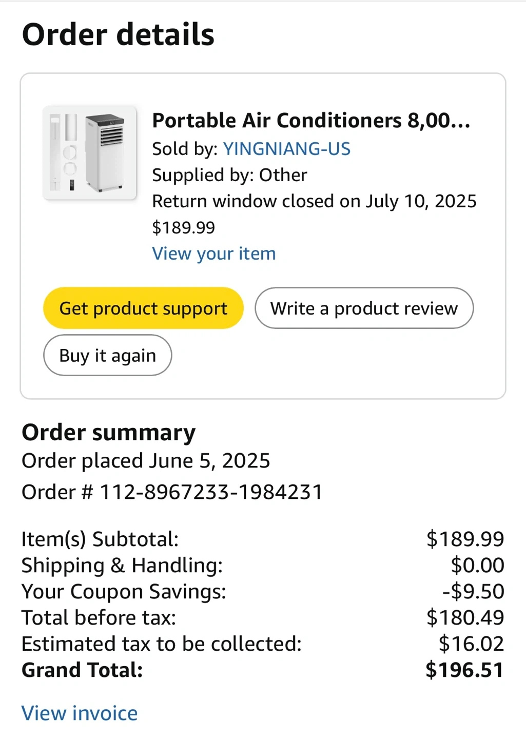Open the Portable Air Conditioners product title
This screenshot has width=526, height=739.
(311, 121)
